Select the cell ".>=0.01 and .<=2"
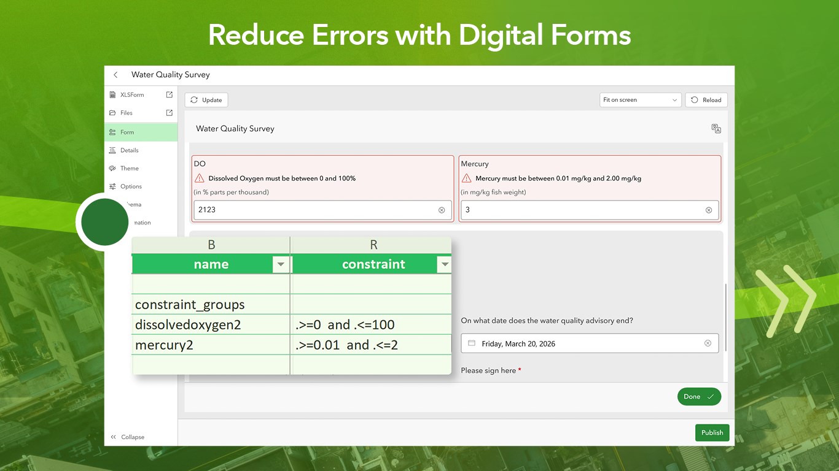 (x=372, y=345)
